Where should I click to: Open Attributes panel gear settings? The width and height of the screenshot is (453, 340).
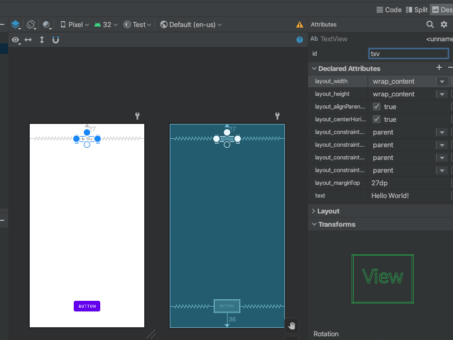pyautogui.click(x=444, y=24)
